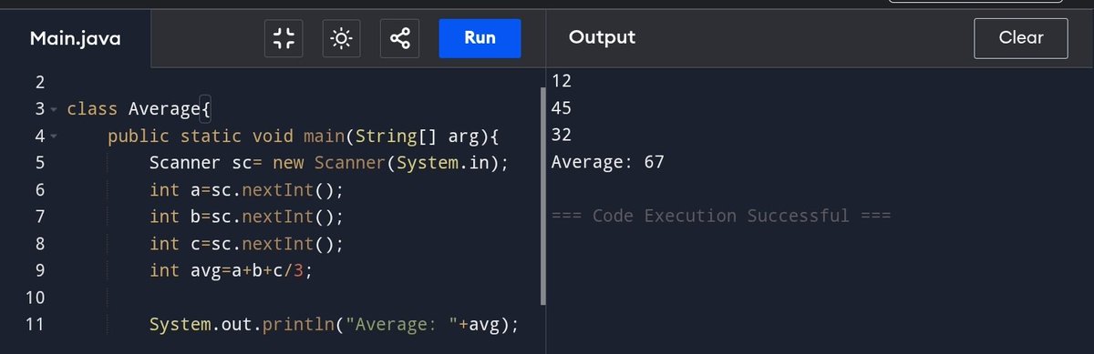Screen dimensions: 1094x354
Task: Place cursor on line 'class Average{'
Action: pos(139,110)
